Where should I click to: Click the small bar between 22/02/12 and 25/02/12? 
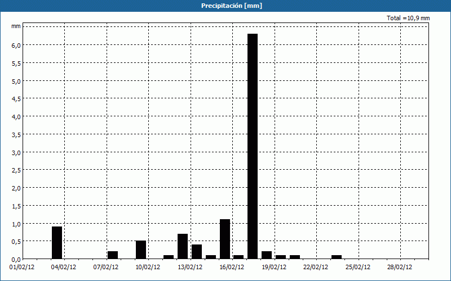coord(337,257)
